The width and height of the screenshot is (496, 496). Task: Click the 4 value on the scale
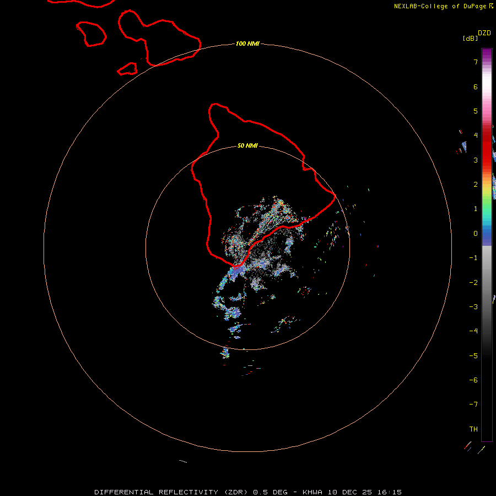click(x=476, y=136)
